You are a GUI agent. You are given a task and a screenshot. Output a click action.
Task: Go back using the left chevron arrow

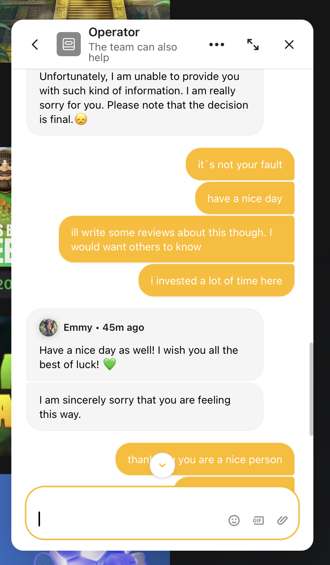click(x=35, y=45)
